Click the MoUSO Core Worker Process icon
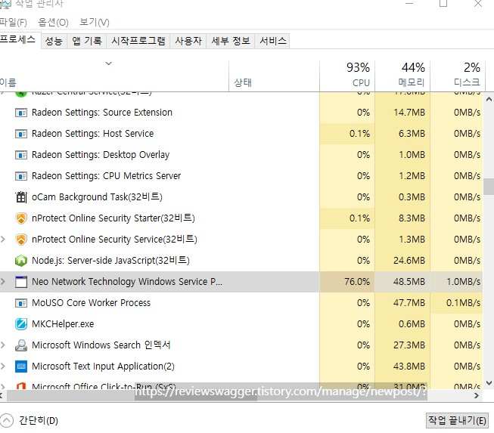The height and width of the screenshot is (433, 494). 21,303
